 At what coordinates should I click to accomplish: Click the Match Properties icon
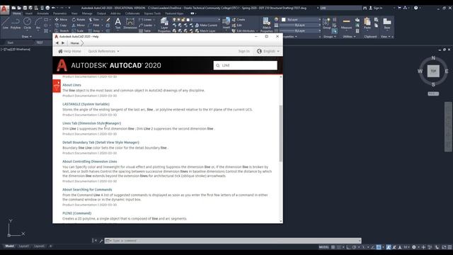(266, 24)
